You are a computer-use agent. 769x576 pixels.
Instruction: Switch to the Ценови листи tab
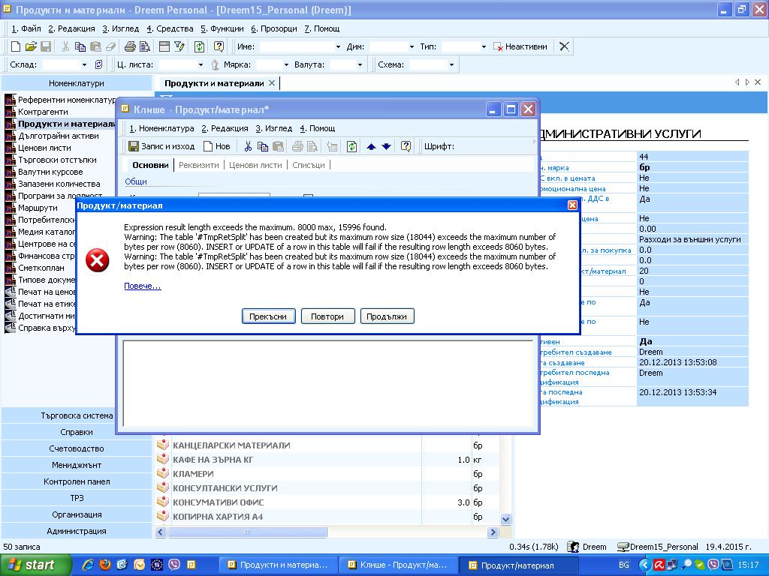click(255, 165)
